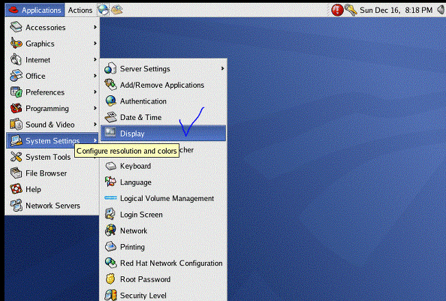446x301 pixels.
Task: Click the Office icon
Action: [16, 76]
